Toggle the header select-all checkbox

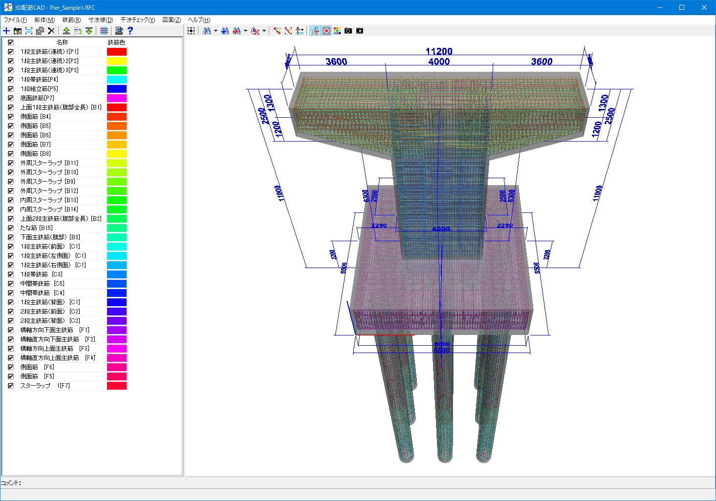(x=11, y=42)
